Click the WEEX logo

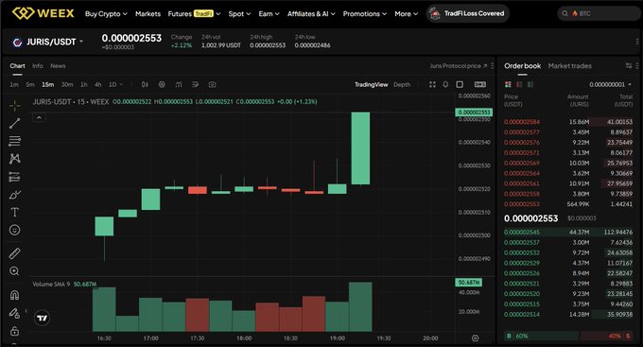pos(43,13)
